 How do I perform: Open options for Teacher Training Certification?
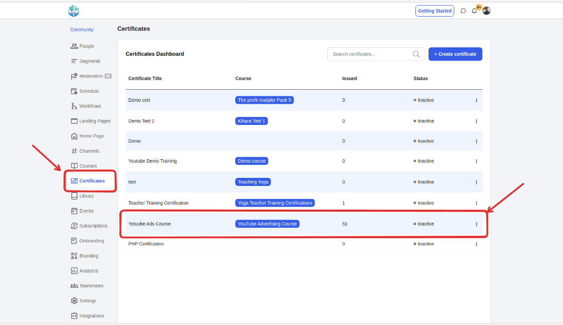[476, 203]
